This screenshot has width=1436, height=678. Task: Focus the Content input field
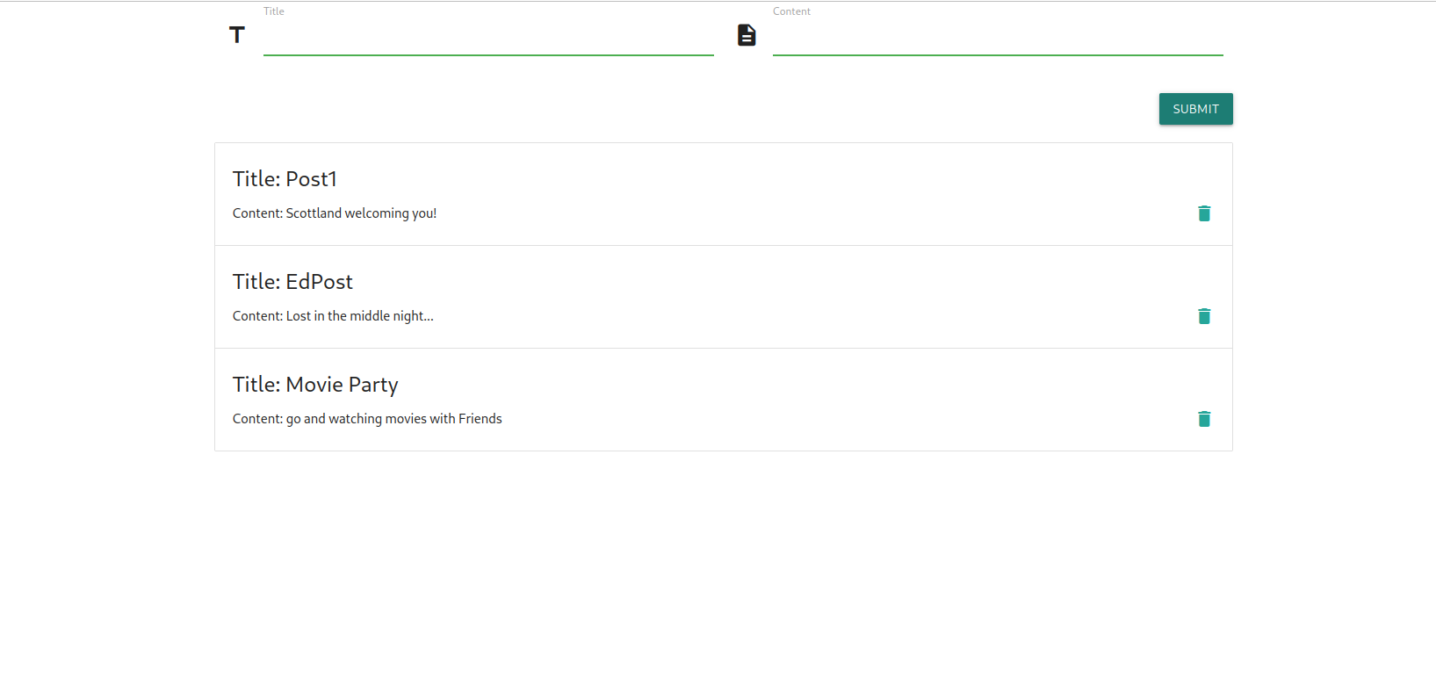pyautogui.click(x=998, y=37)
